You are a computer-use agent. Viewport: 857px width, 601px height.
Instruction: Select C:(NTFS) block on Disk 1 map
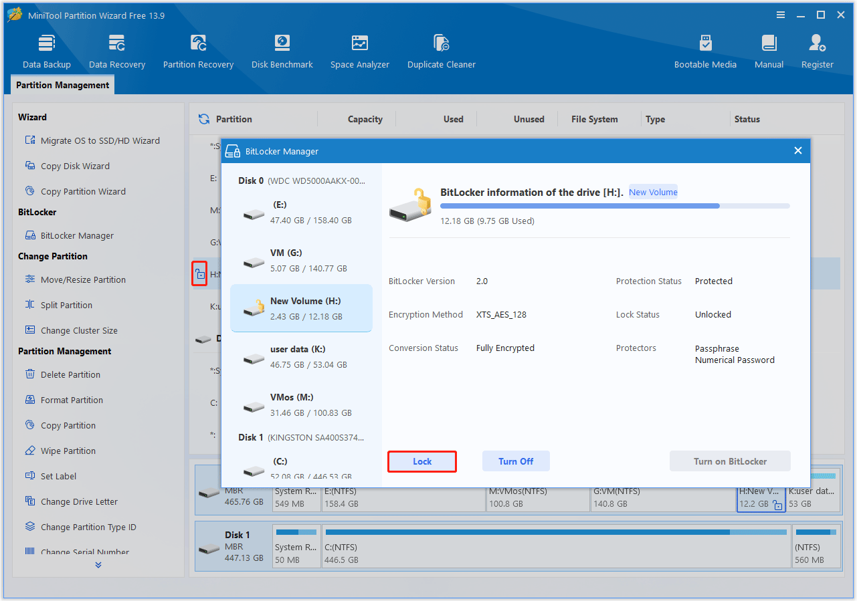pyautogui.click(x=557, y=546)
